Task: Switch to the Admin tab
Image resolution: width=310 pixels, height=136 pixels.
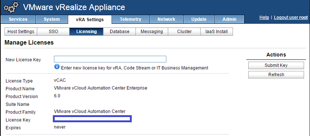Action: tap(229, 19)
